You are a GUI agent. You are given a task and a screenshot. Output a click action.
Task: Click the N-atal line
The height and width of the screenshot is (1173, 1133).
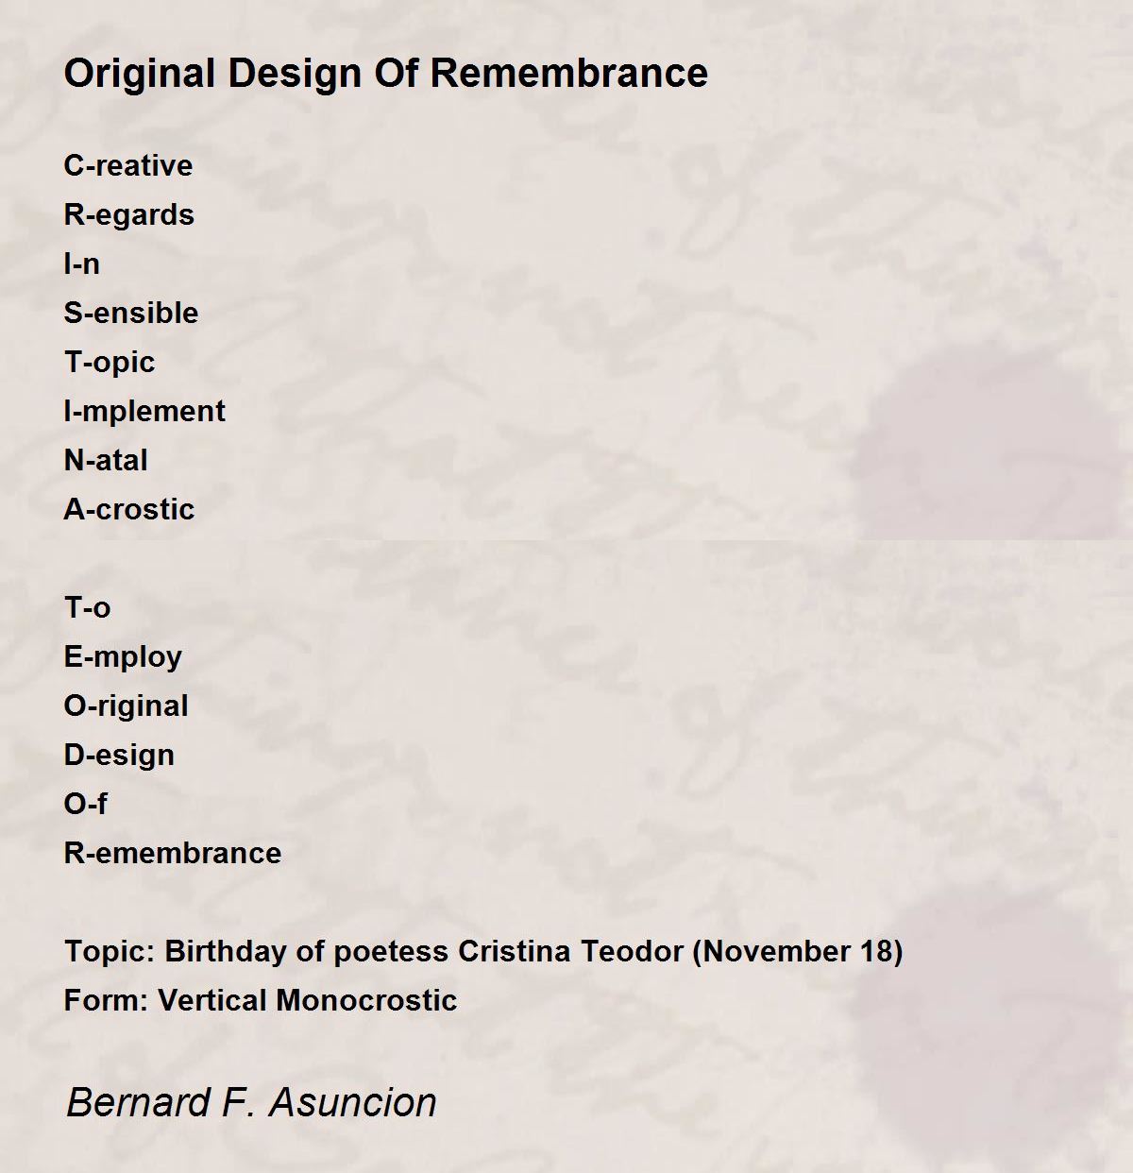click(106, 460)
